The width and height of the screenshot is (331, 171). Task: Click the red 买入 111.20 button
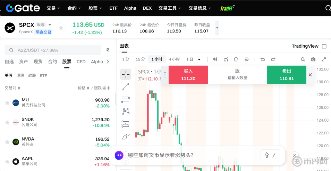(x=188, y=75)
